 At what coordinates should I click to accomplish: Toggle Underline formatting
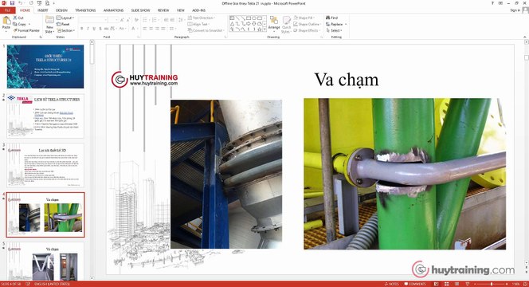(94, 29)
